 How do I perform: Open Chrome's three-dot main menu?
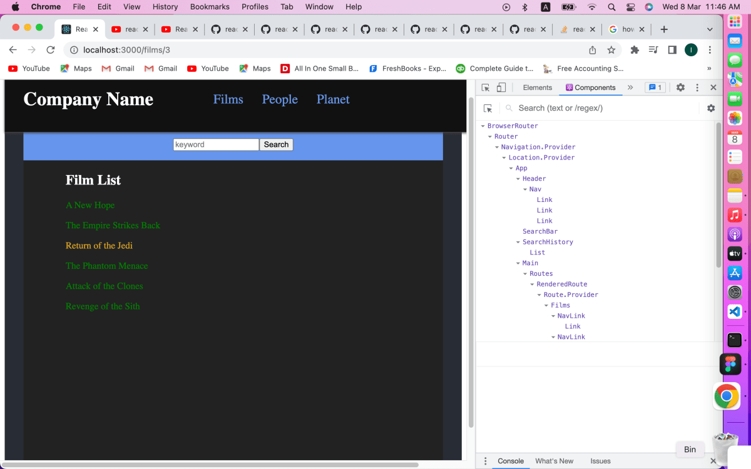coord(710,50)
